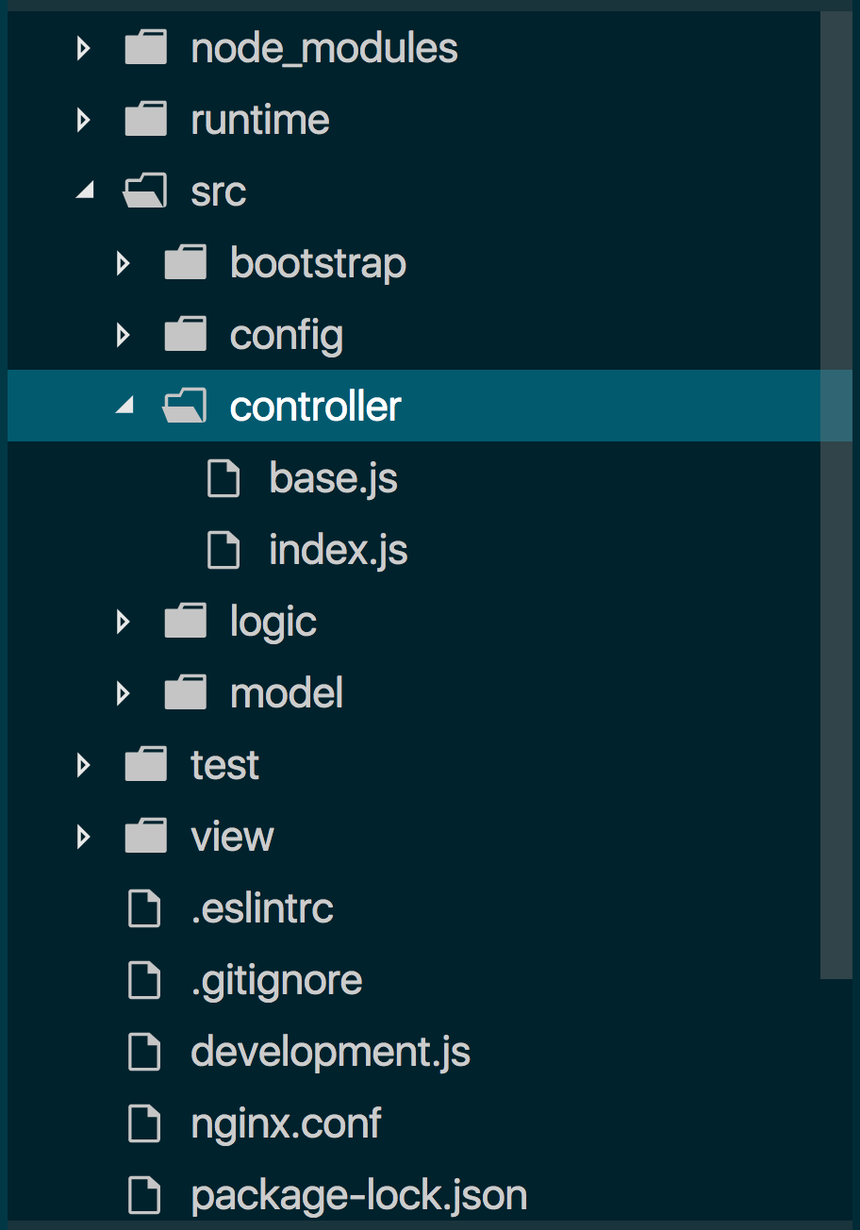Click the index.js file icon
The height and width of the screenshot is (1230, 860).
click(x=223, y=550)
